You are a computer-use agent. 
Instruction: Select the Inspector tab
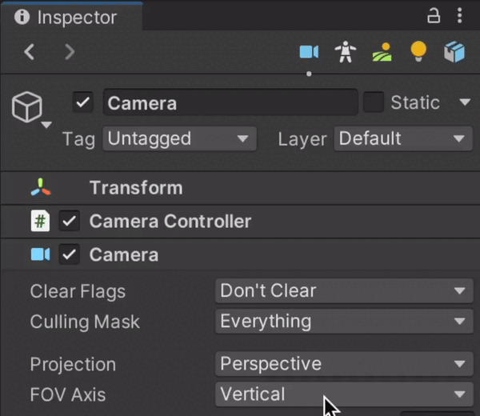pyautogui.click(x=72, y=17)
